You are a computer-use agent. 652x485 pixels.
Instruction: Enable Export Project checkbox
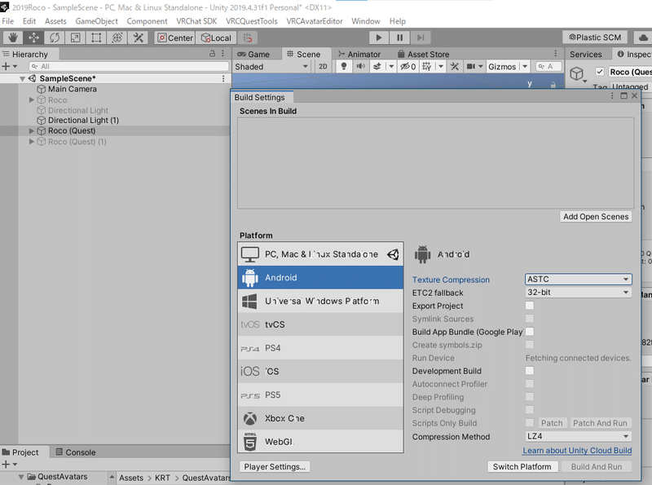(x=529, y=306)
